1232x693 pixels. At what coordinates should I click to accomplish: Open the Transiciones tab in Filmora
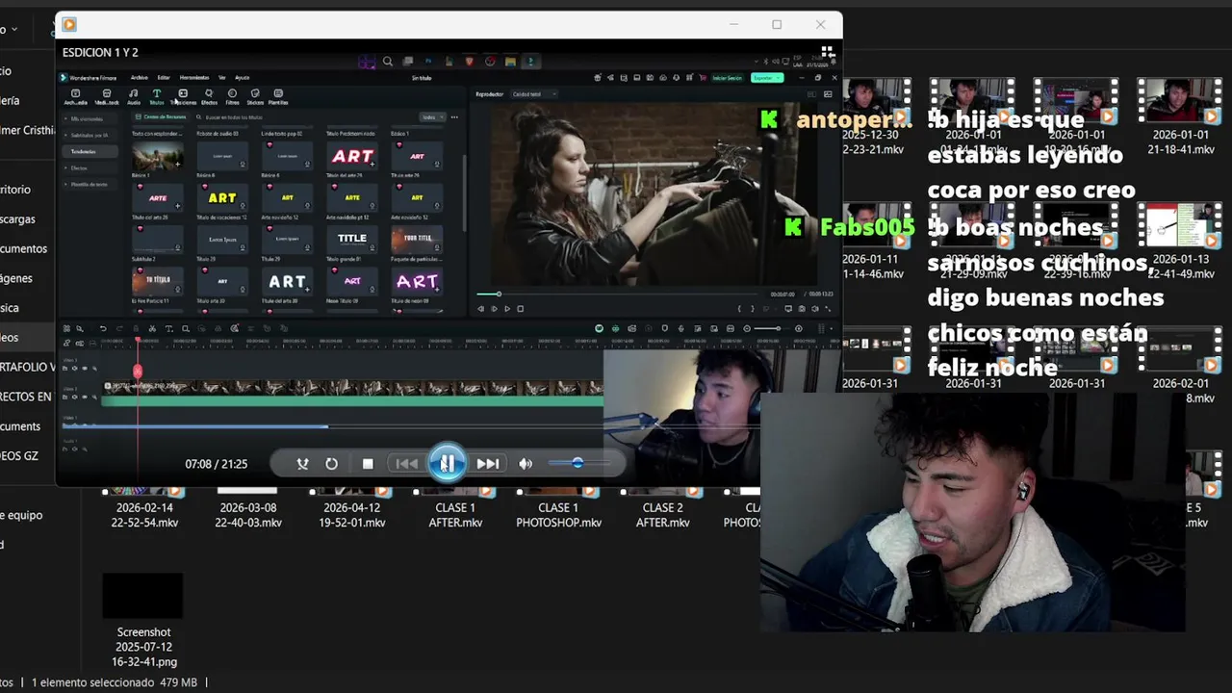(183, 96)
